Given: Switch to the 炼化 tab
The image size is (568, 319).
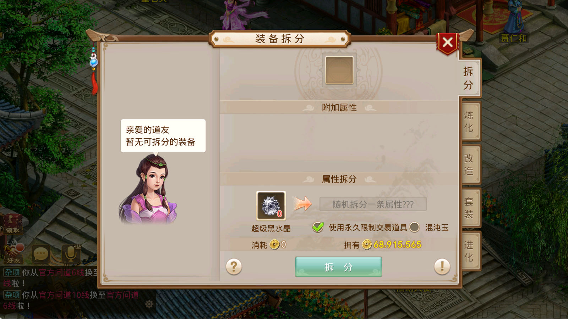Looking at the screenshot, I should coord(469,121).
